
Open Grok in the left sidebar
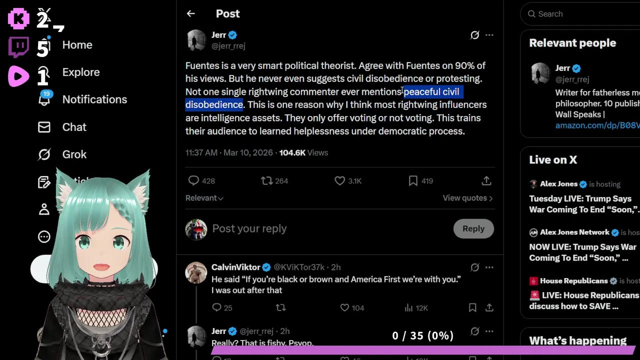74,154
